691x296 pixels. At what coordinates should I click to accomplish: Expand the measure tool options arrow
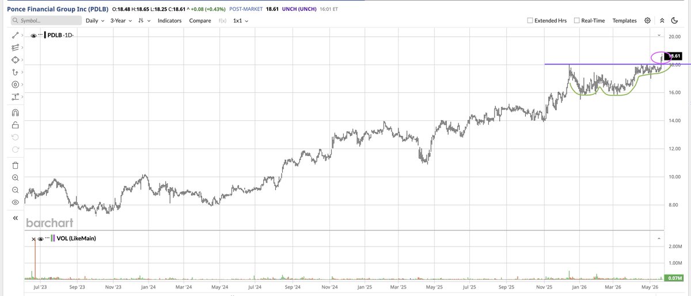coord(22,97)
